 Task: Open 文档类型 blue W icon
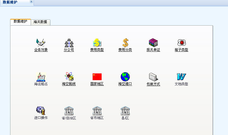[182, 76]
